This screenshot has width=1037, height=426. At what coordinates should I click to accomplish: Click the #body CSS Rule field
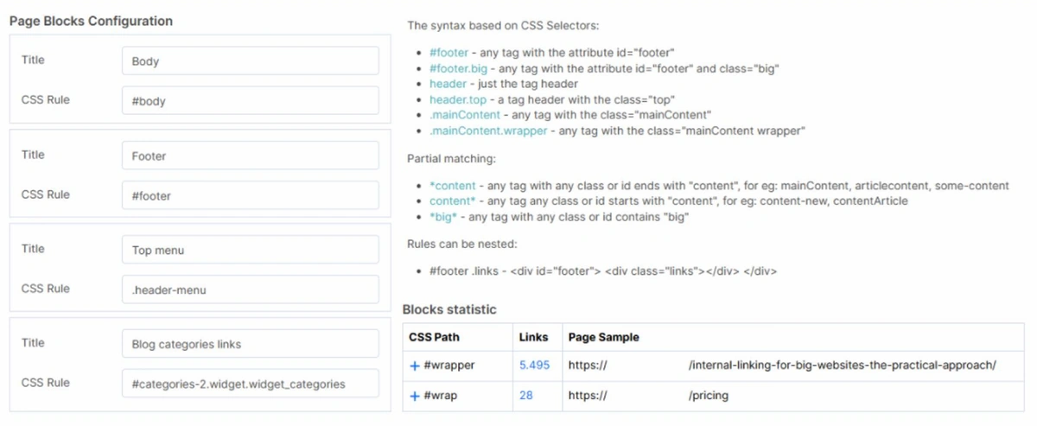[x=250, y=101]
